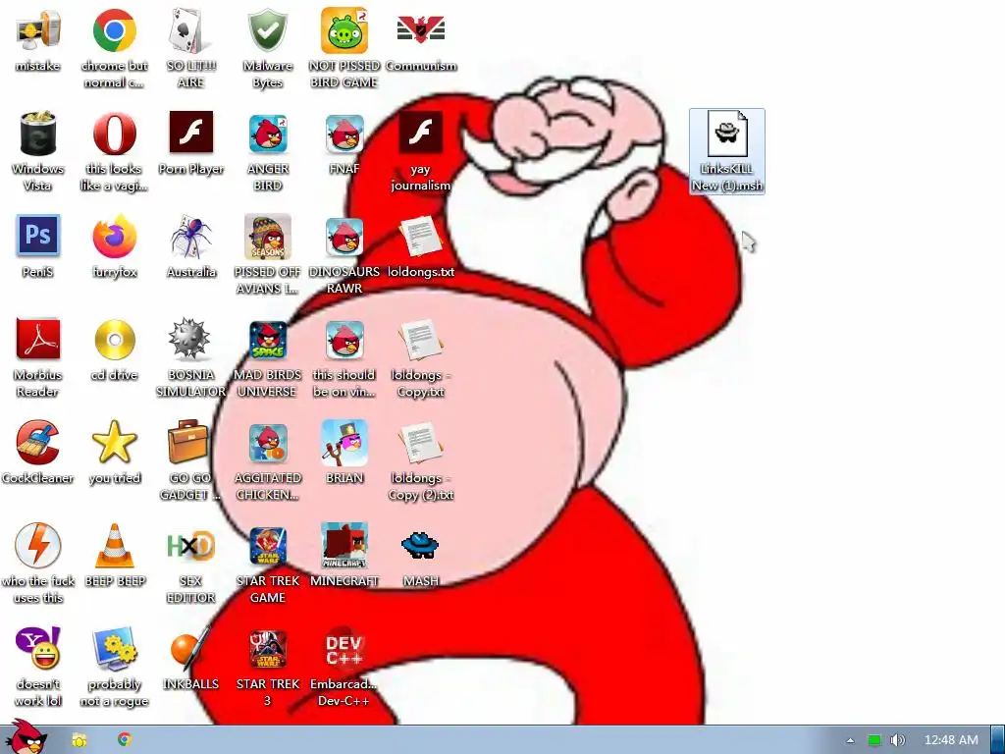The height and width of the screenshot is (754, 1005).
Task: Select 'MAD BIRDS UNIVERSE' Space icon
Action: pos(267,340)
